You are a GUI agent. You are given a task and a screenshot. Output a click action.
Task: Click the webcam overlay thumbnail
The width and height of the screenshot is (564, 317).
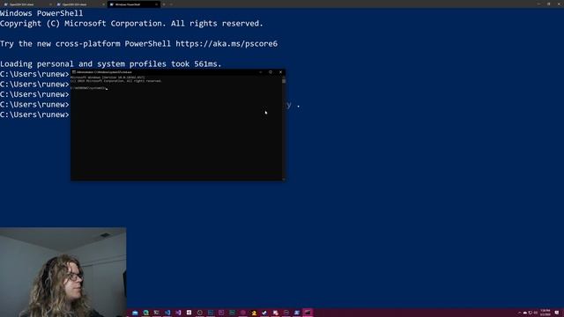click(63, 272)
